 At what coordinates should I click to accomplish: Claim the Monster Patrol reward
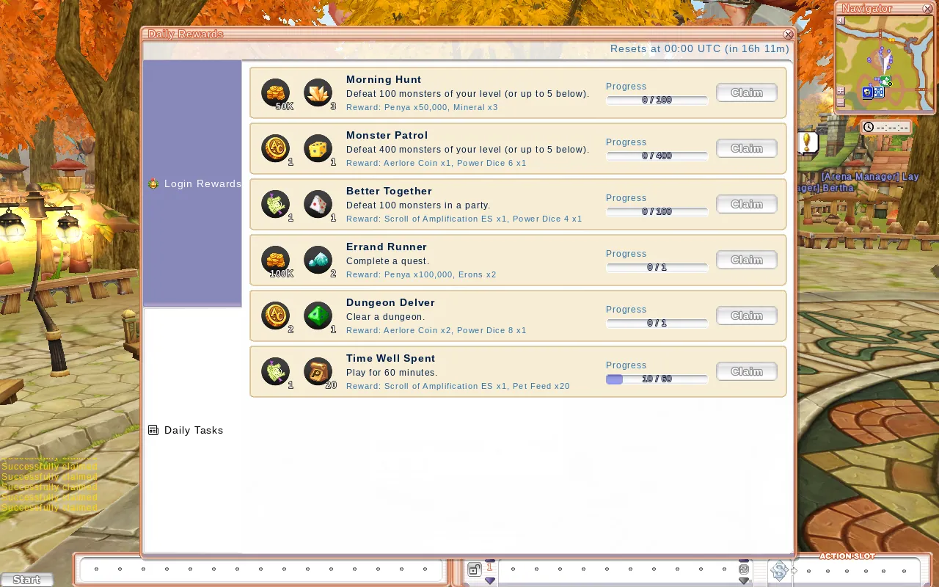(747, 149)
